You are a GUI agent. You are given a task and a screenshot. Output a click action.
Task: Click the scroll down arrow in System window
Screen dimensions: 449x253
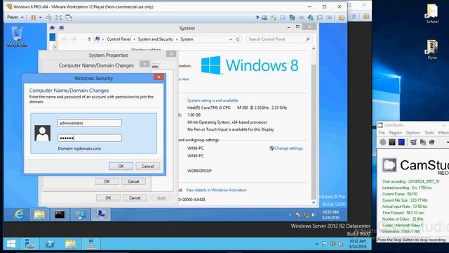pyautogui.click(x=314, y=202)
